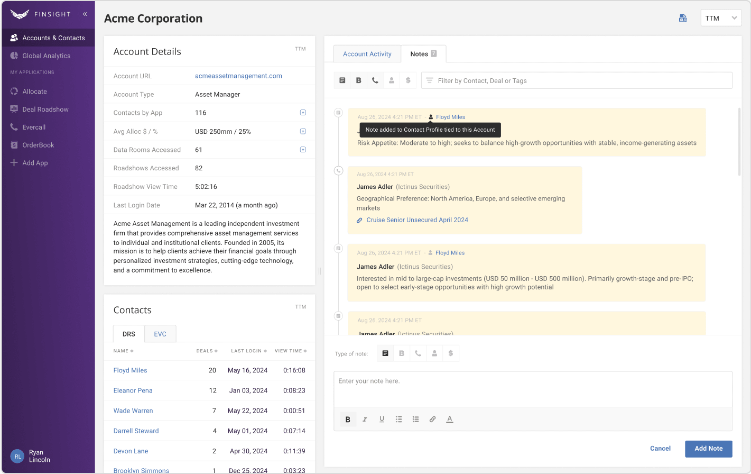Select B note type icon
Image resolution: width=751 pixels, height=474 pixels.
[x=402, y=353]
